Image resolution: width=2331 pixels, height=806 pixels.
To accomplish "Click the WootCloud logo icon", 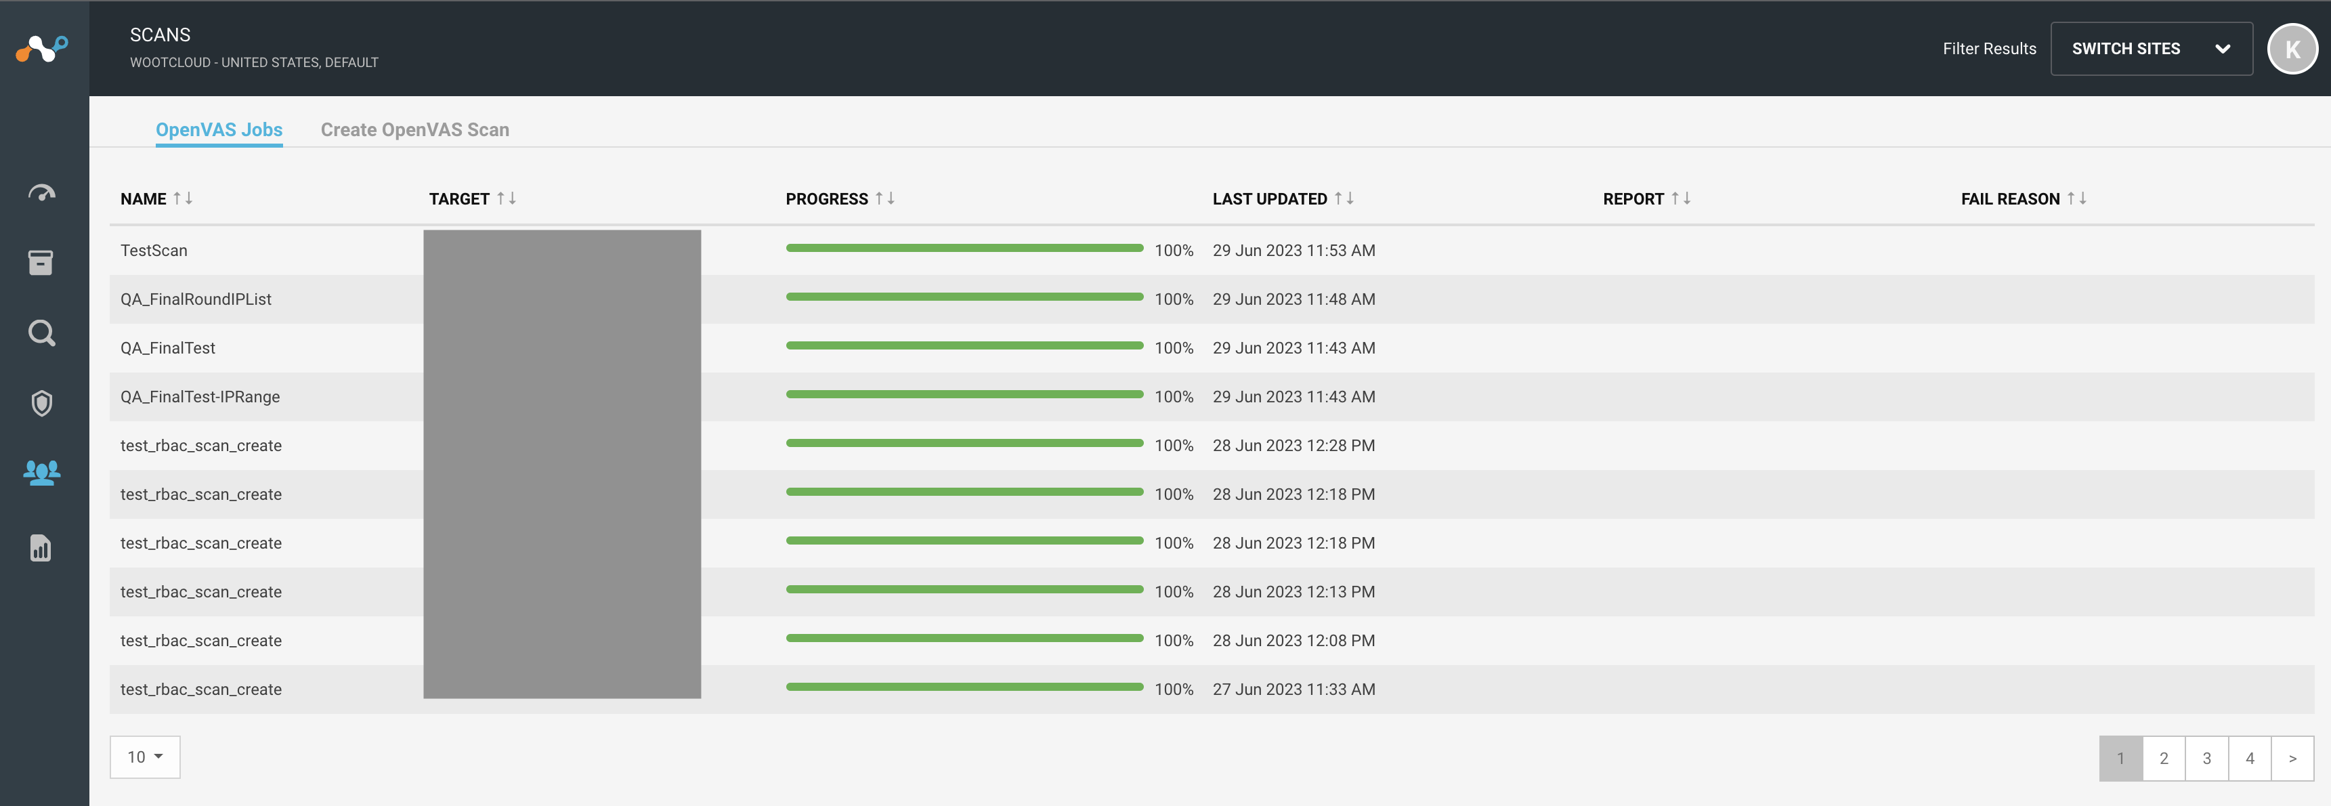I will (41, 48).
